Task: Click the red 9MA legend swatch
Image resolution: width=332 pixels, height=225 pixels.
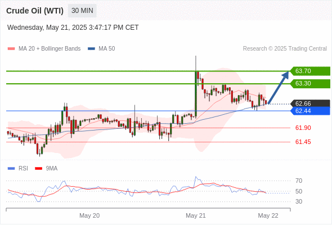Action: 38,169
